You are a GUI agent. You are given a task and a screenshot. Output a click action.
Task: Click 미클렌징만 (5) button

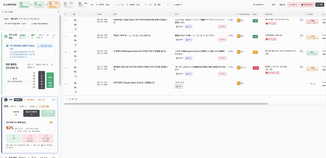pyautogui.click(x=34, y=80)
